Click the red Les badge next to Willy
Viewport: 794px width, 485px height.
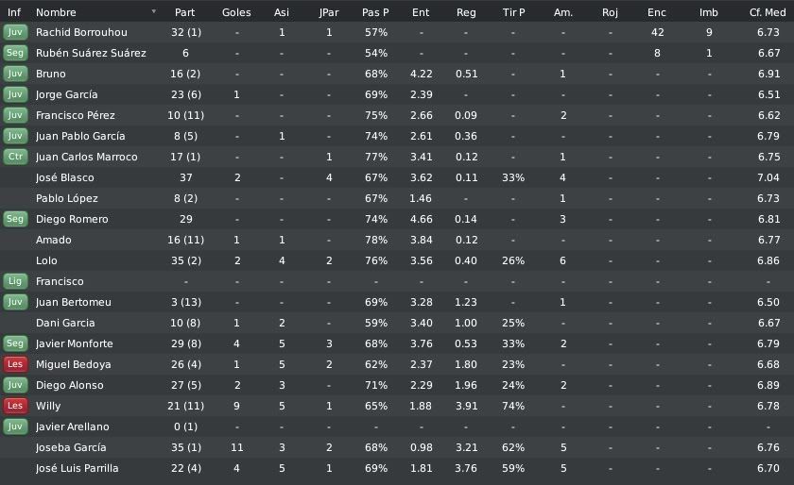tap(15, 405)
